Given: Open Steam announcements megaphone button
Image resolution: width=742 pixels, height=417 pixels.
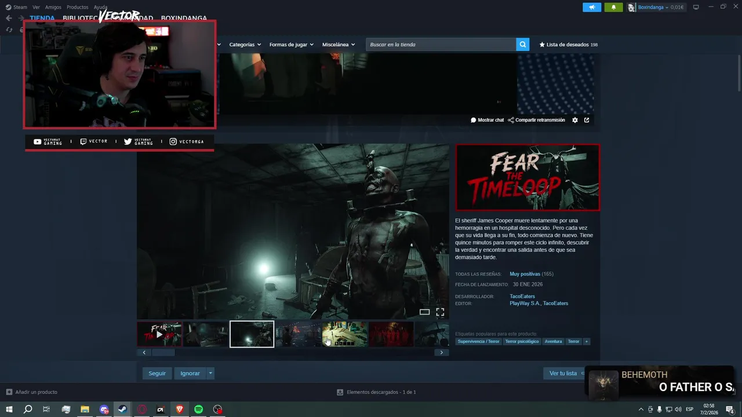Looking at the screenshot, I should tap(592, 7).
